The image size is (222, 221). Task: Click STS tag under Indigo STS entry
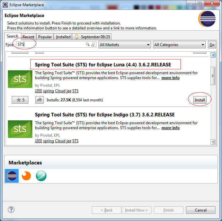[x=75, y=141]
